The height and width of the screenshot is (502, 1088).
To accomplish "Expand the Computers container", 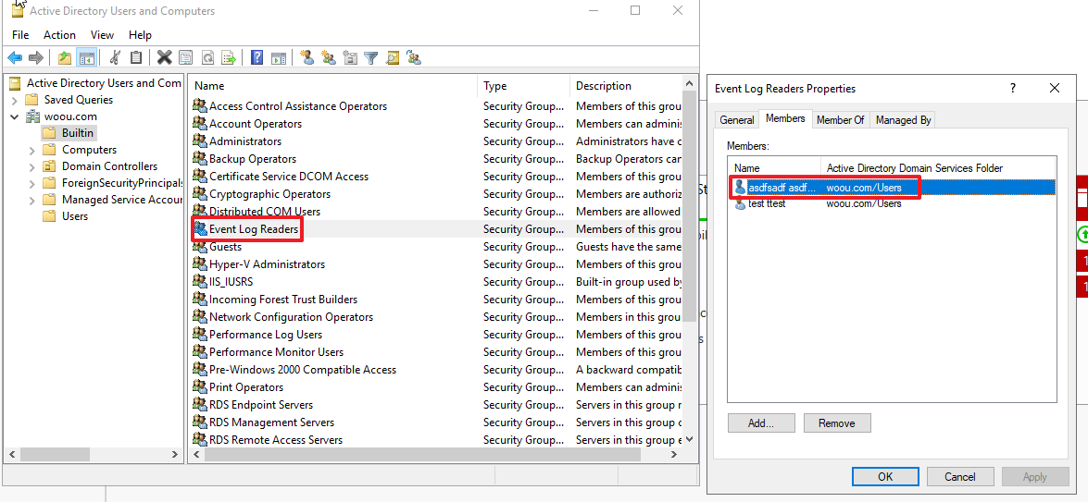I will (x=31, y=150).
